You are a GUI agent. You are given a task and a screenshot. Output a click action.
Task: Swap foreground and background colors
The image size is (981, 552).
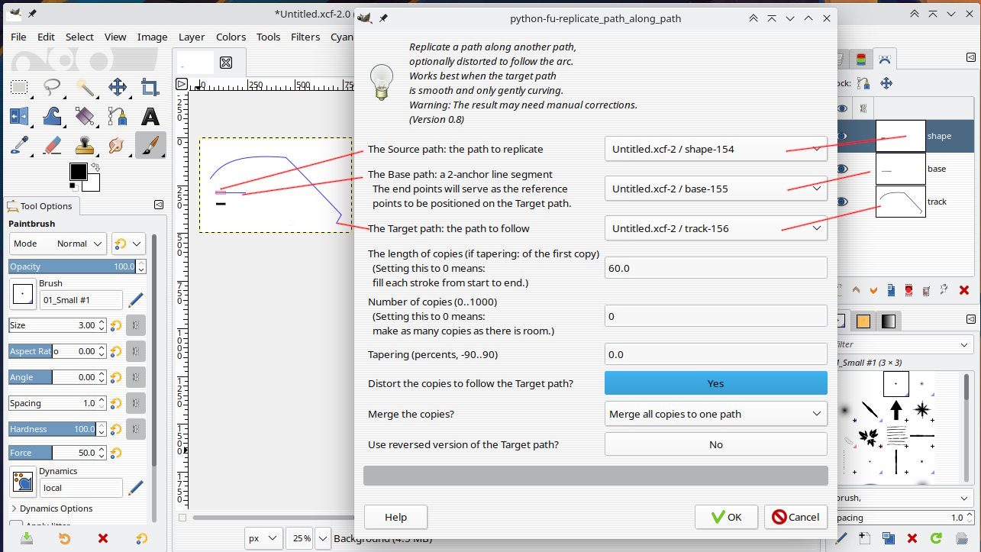click(96, 167)
